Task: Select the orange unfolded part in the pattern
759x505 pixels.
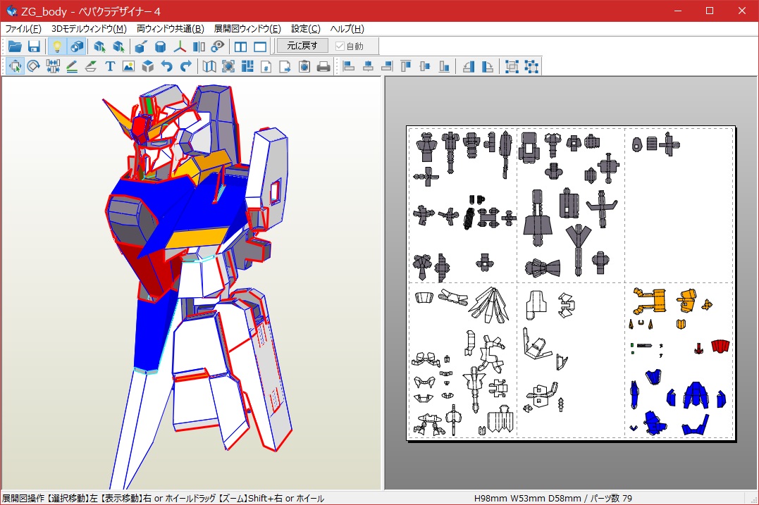Action: [x=651, y=300]
